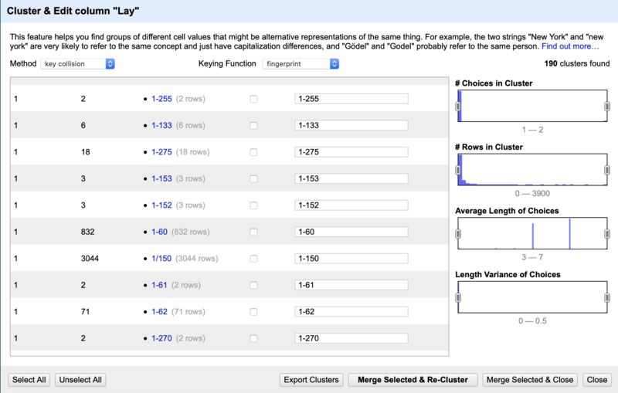
Task: Check the merge box for cluster 1-61
Action: pos(253,285)
